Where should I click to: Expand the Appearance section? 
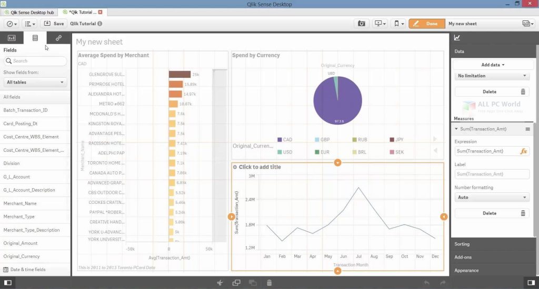pyautogui.click(x=493, y=271)
